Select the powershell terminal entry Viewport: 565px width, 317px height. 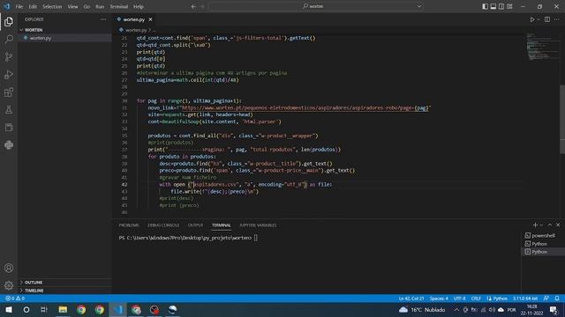(x=543, y=235)
